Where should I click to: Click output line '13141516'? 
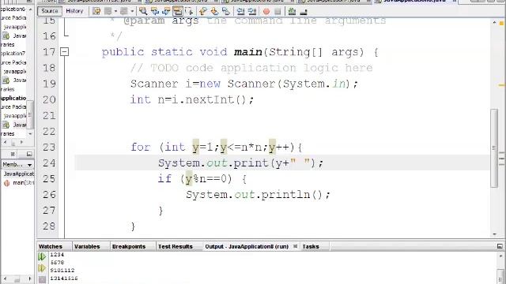(x=64, y=278)
